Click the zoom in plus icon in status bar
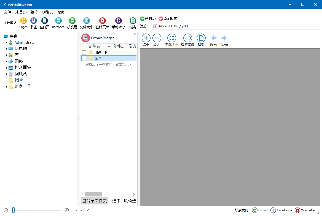 click(67, 210)
